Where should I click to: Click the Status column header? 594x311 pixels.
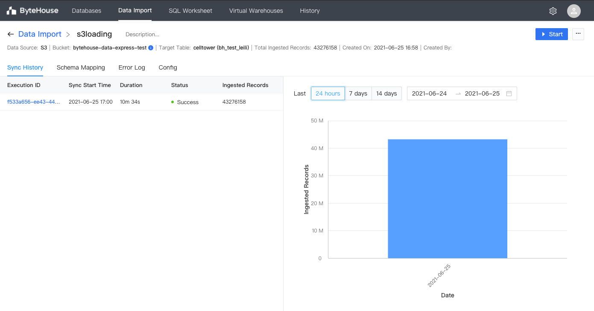(180, 85)
